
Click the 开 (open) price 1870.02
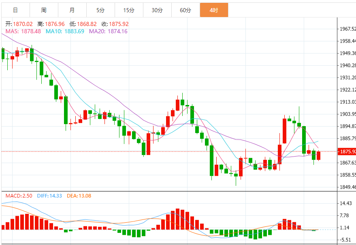coord(22,24)
